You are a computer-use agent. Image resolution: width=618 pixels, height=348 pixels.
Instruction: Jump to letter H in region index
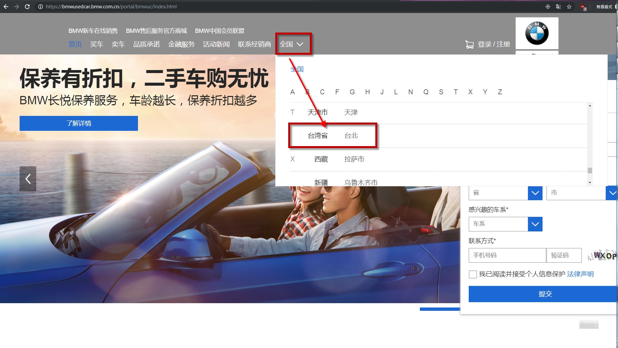[x=367, y=92]
